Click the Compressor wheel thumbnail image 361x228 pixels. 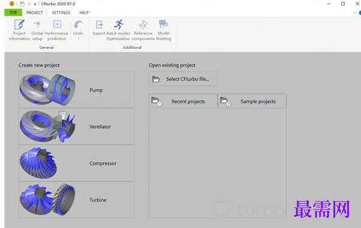pos(38,163)
